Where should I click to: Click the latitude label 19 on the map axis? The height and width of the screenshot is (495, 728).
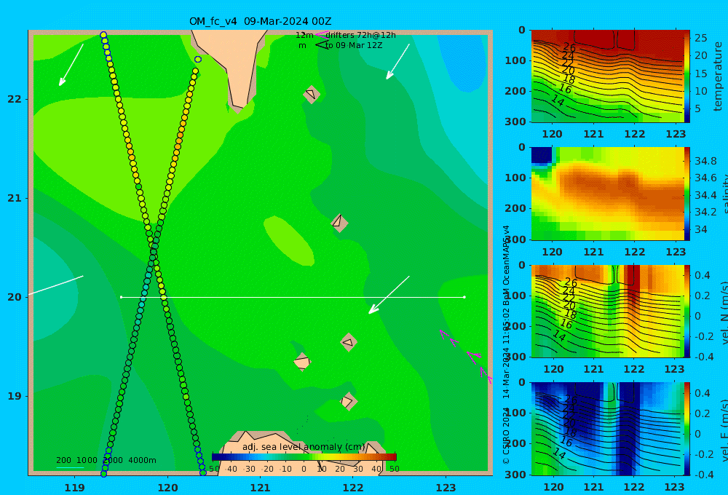click(15, 396)
